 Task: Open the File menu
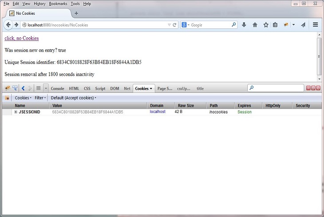tap(6, 4)
